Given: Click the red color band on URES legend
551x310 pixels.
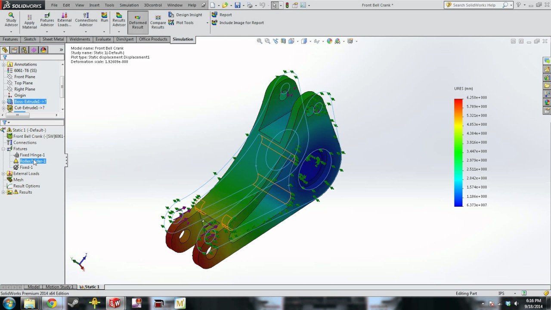Looking at the screenshot, I should (458, 101).
